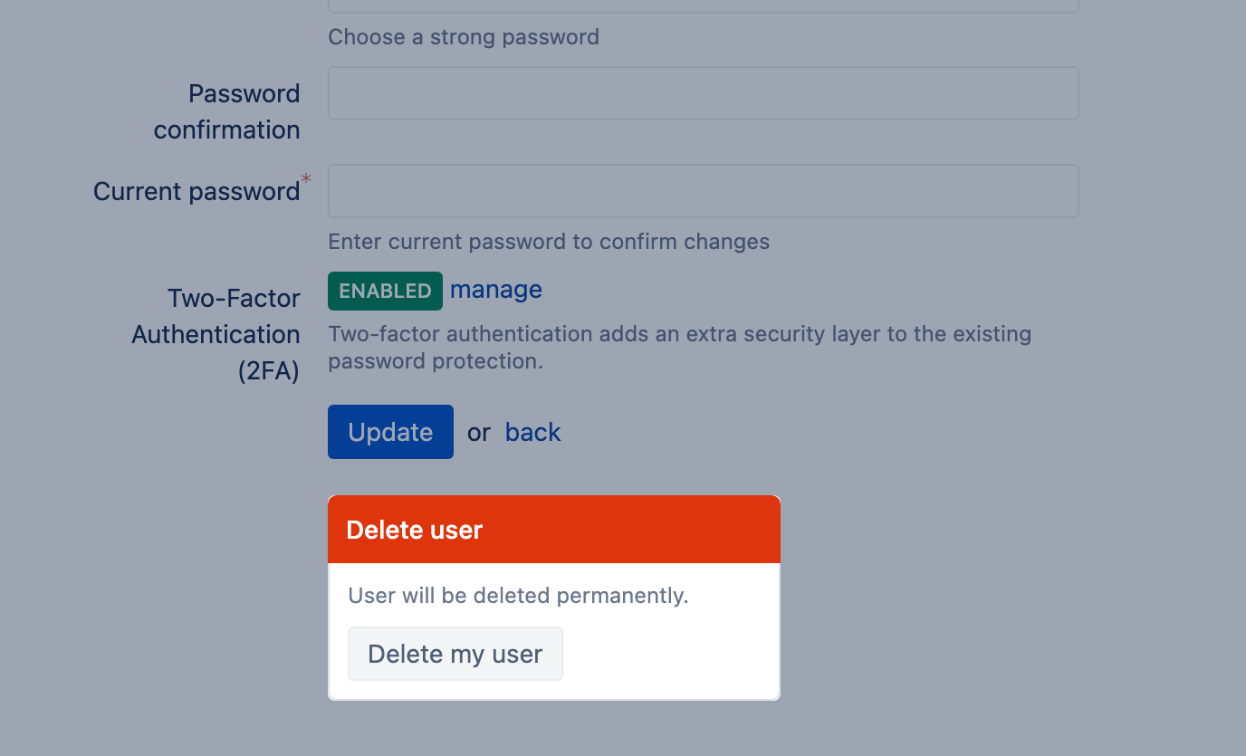Image resolution: width=1246 pixels, height=756 pixels.
Task: Click the red Delete user header
Action: [553, 530]
